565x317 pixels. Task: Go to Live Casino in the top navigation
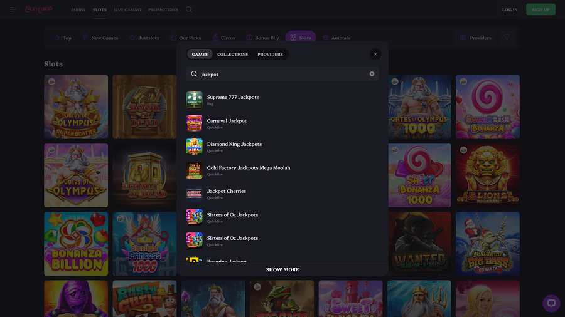[x=127, y=9]
